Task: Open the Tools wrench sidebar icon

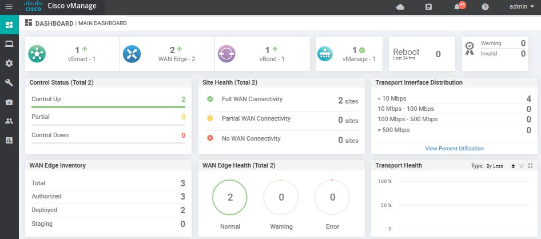Action: 9,82
